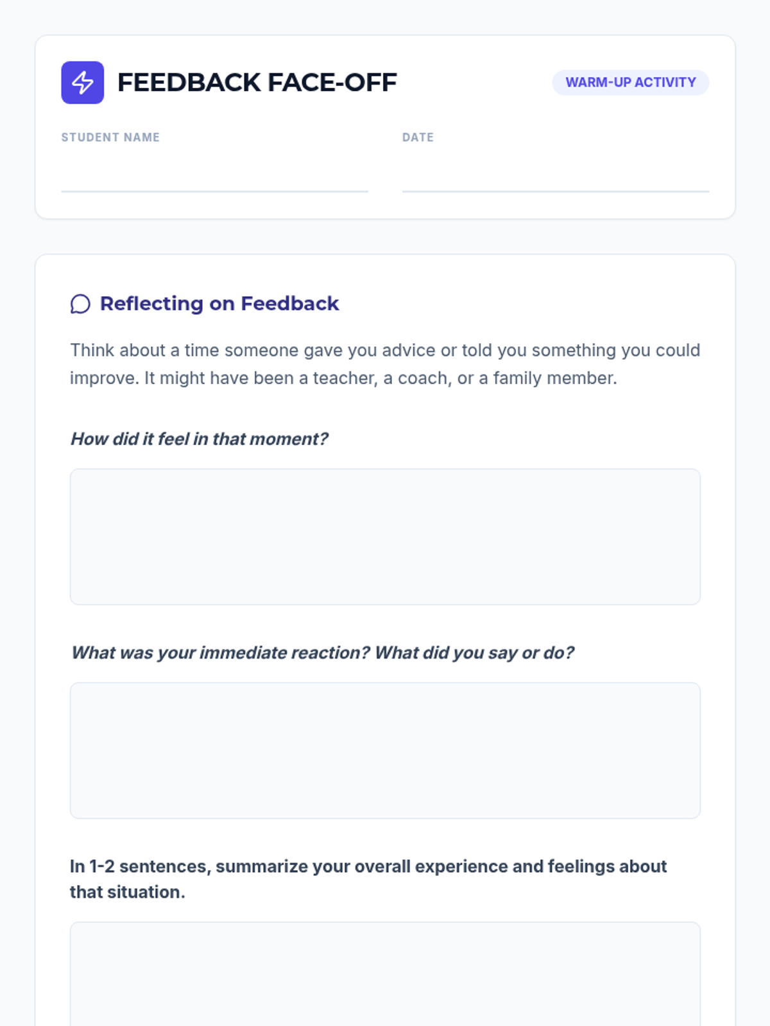Click the speech bubble icon beside Reflecting on Feedback
Screen dimensions: 770x1026
tap(80, 304)
